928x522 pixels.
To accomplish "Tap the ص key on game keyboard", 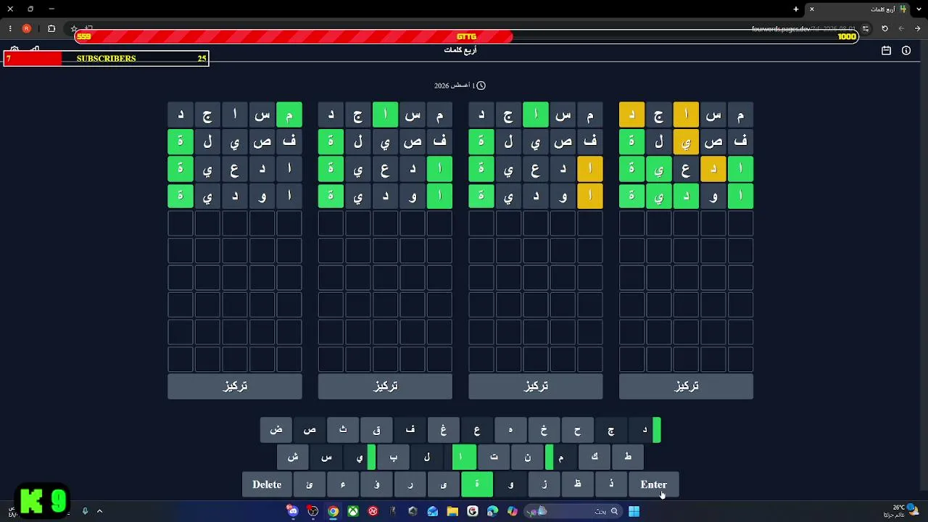I will (x=310, y=430).
